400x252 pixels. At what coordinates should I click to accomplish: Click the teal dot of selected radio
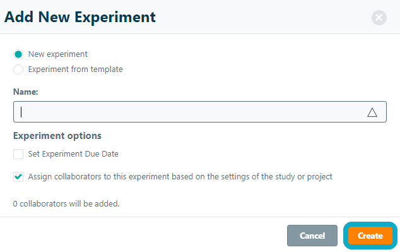[18, 54]
